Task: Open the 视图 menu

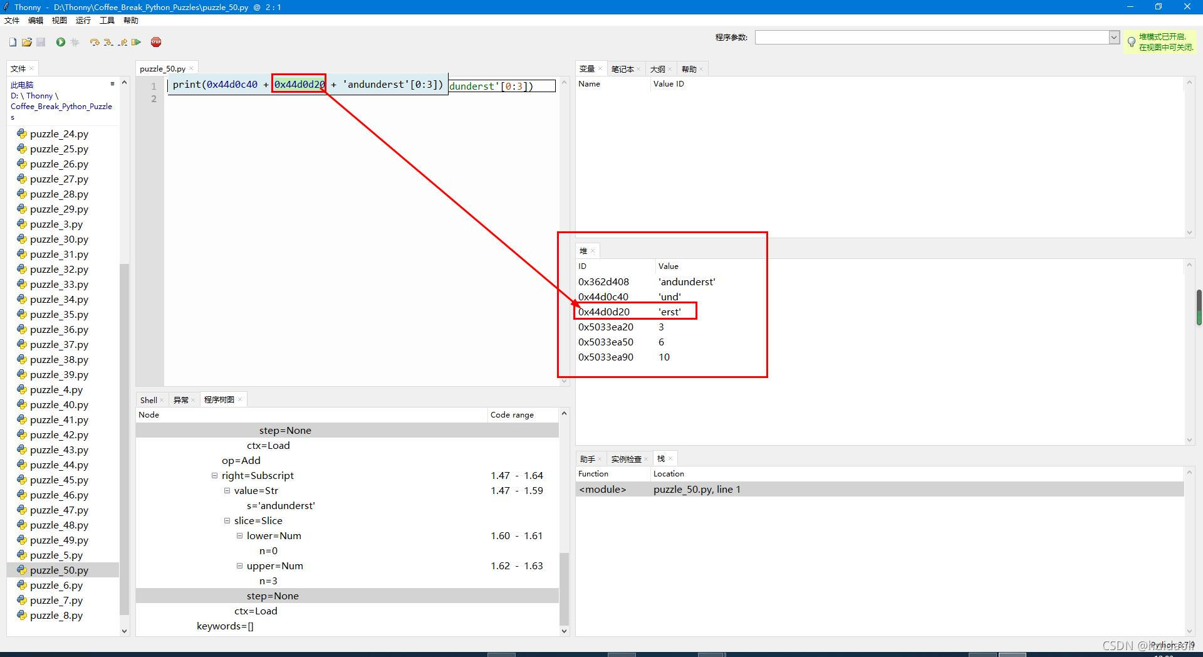Action: click(x=60, y=21)
